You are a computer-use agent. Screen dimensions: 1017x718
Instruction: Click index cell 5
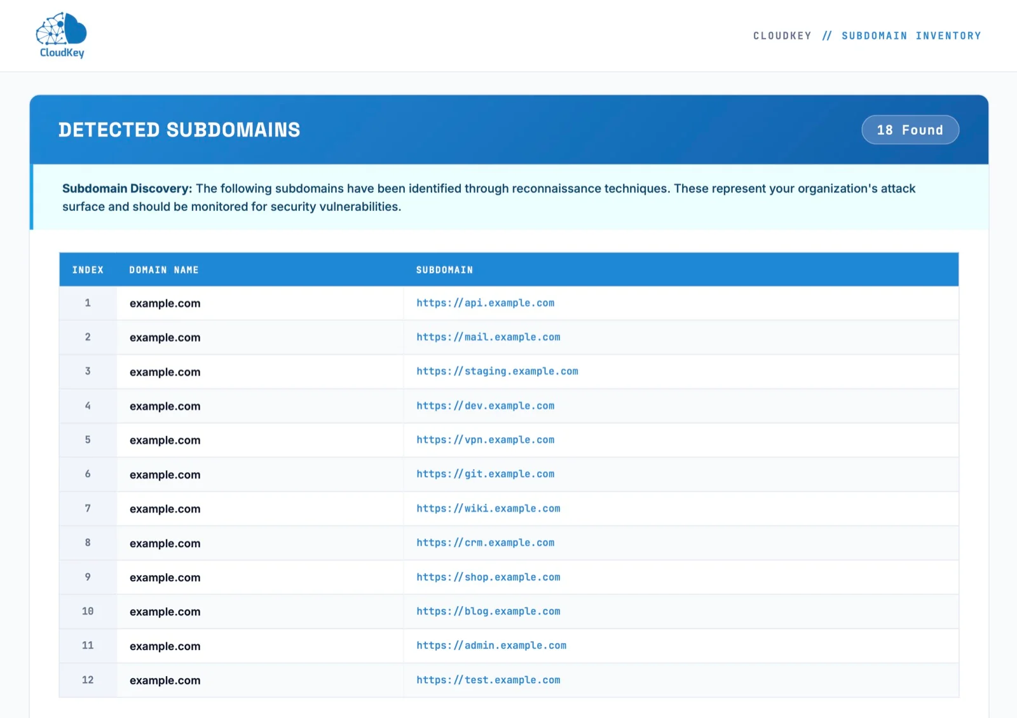[x=88, y=440]
